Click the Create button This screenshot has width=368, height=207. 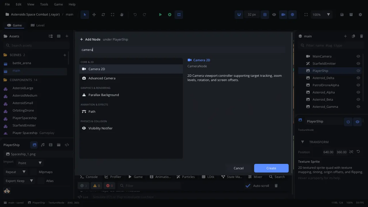(271, 168)
